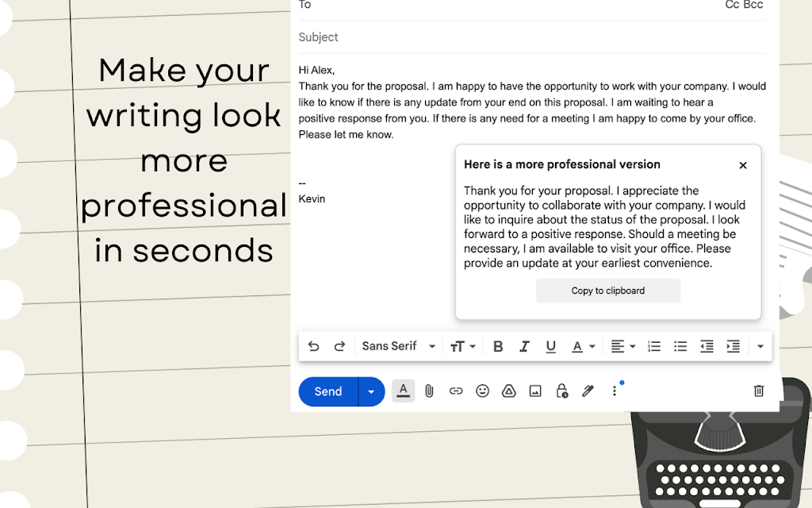This screenshot has height=508, width=812.
Task: Toggle bold formatting
Action: click(x=498, y=346)
